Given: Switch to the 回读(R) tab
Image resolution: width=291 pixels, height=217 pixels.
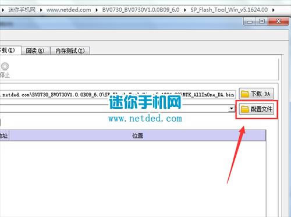Looking at the screenshot, I should 36,51.
